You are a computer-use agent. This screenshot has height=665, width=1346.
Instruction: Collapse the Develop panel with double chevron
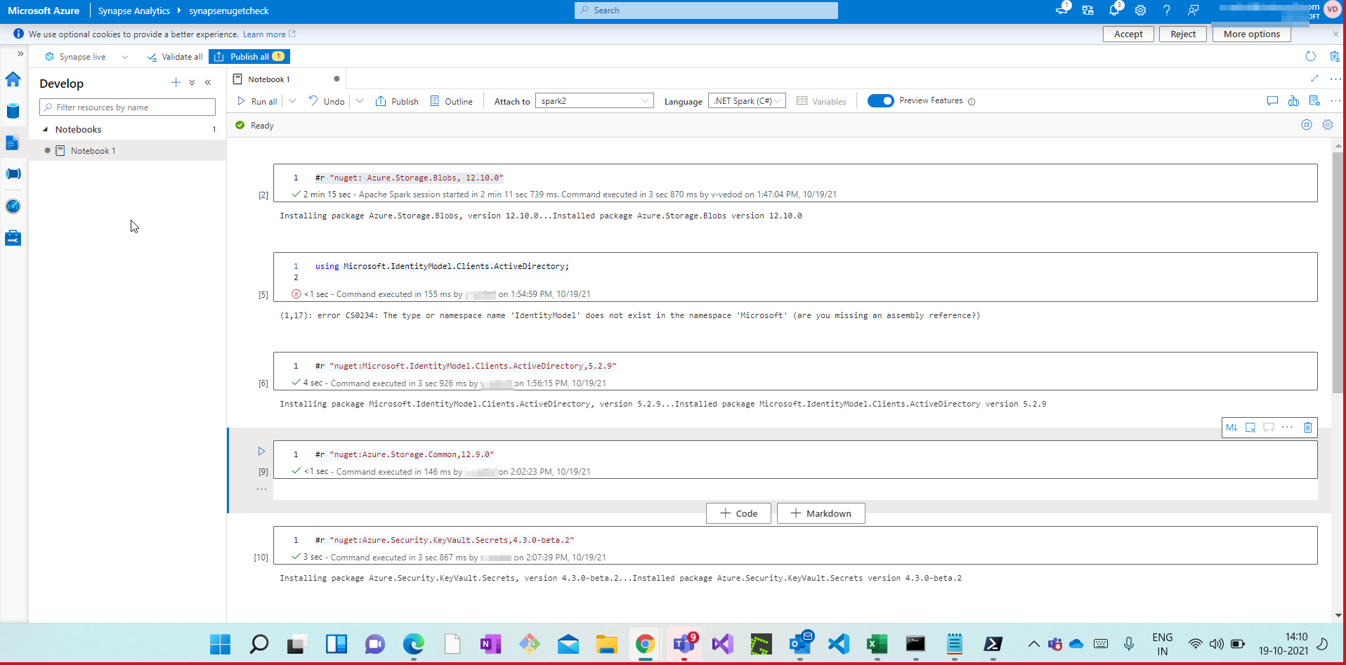tap(208, 83)
